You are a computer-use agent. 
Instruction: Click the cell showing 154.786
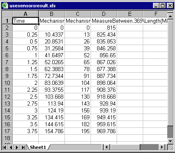(x=52, y=131)
